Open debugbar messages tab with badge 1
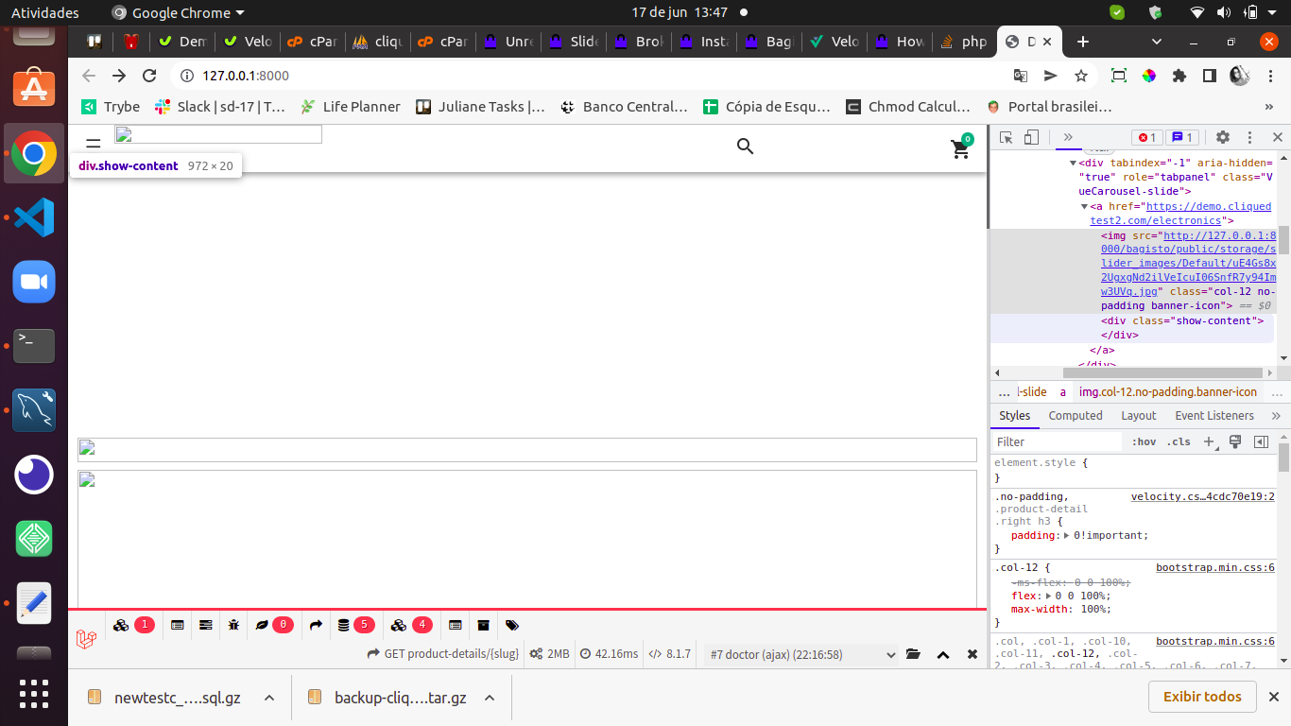This screenshot has height=726, width=1291. coord(133,625)
